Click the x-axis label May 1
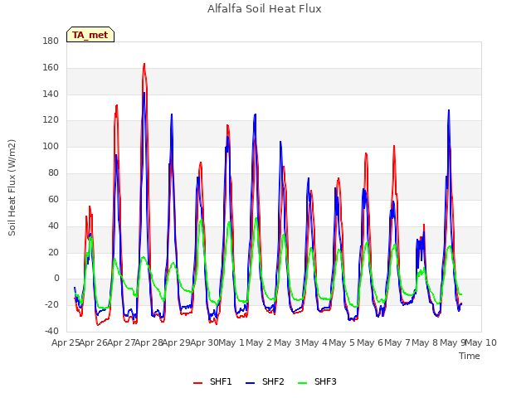The height and width of the screenshot is (398, 531). click(231, 342)
